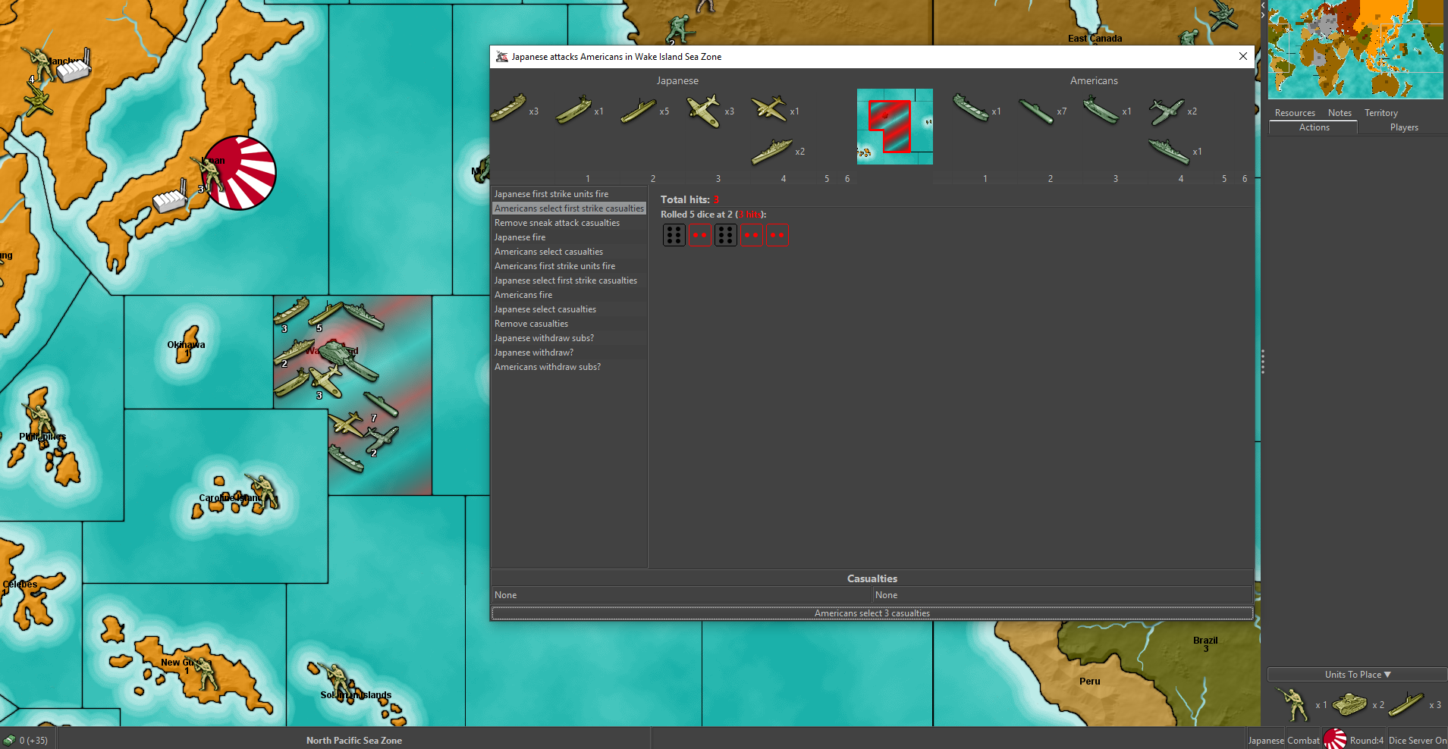
Task: Collapse side panel using the left arrow splitter
Action: (x=1263, y=5)
